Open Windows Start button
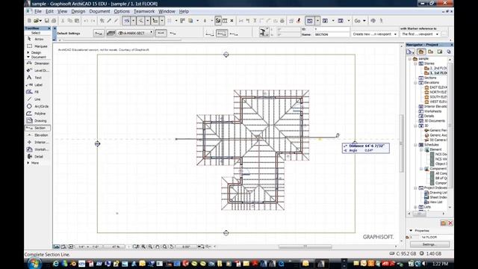Screen dimensions: 478x269 pyautogui.click(x=34, y=263)
